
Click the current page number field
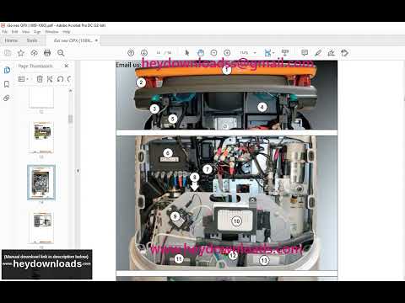pyautogui.click(x=159, y=53)
